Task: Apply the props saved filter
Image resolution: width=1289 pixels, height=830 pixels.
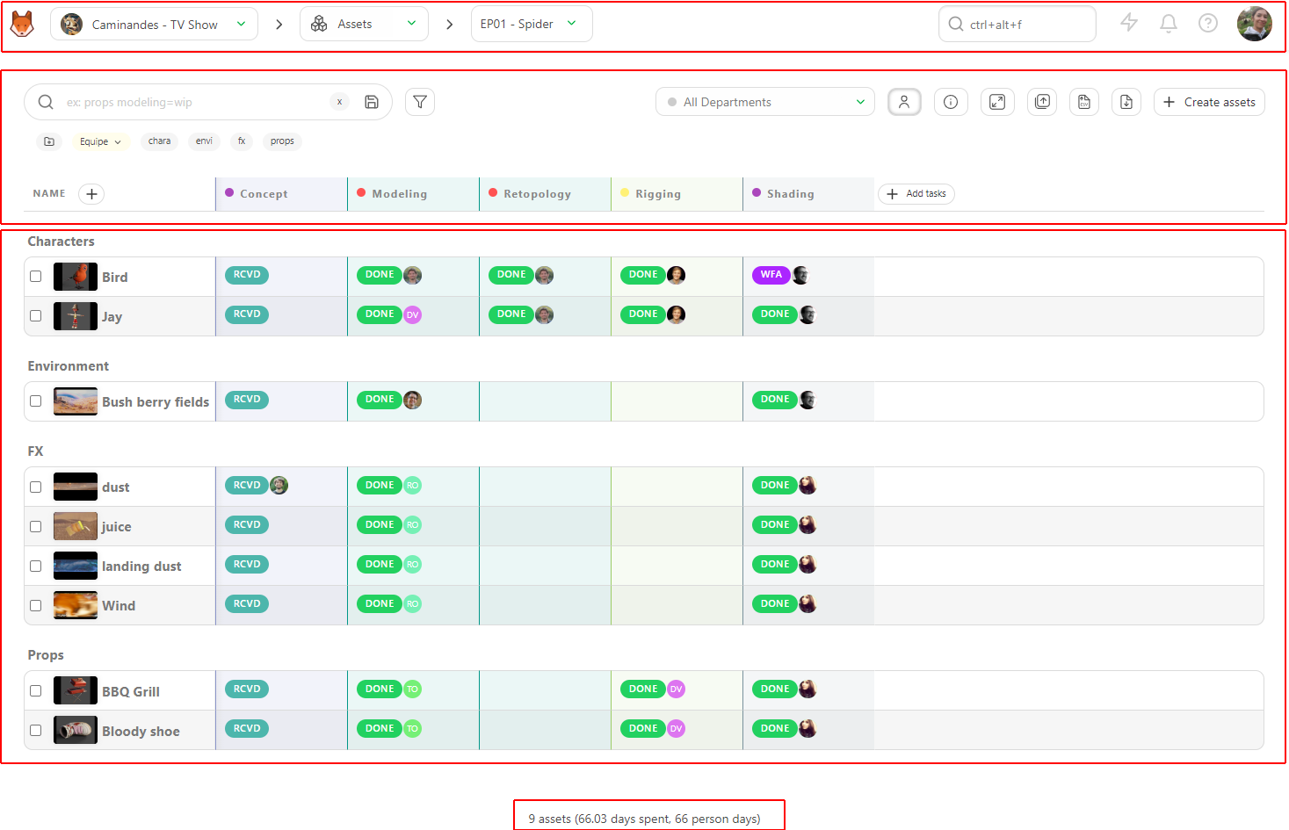Action: click(x=282, y=141)
